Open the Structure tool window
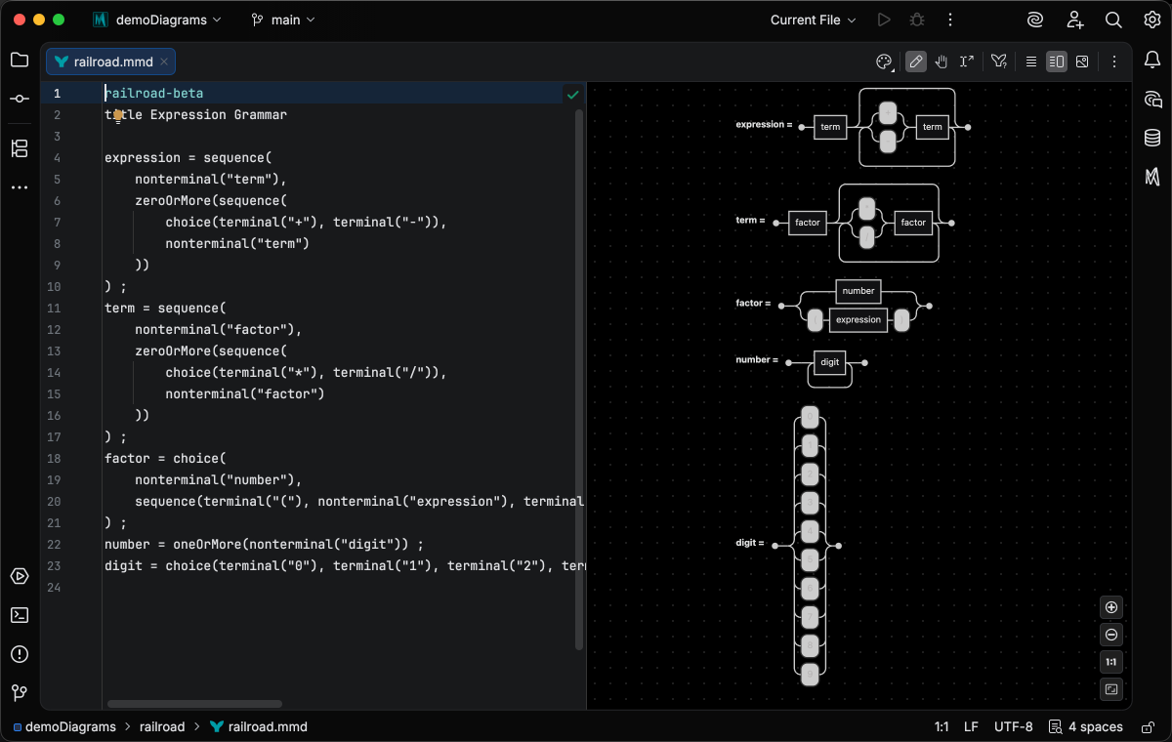1172x742 pixels. [20, 148]
